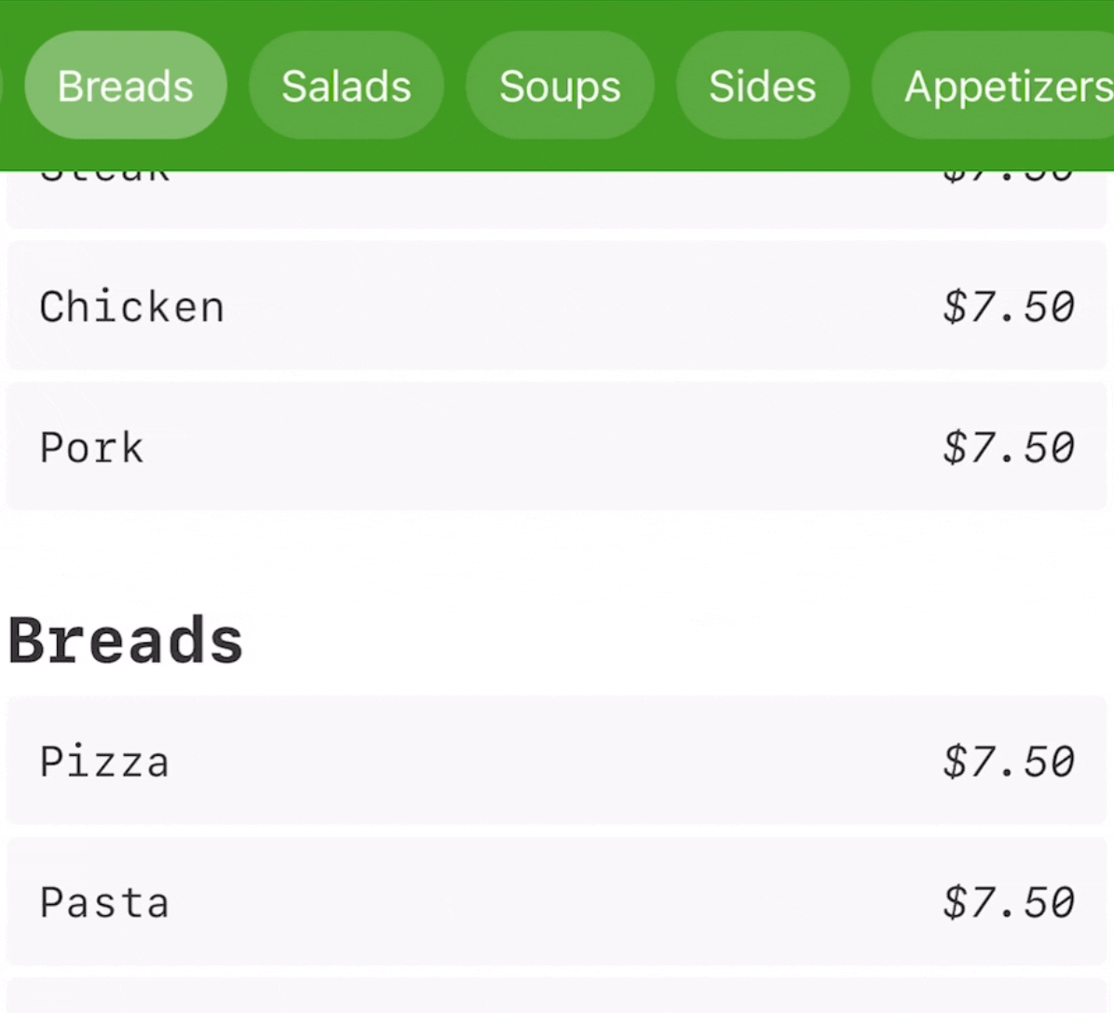Screen dimensions: 1114x1013
Task: Click the cut-off price in the Steak row
Action: [1009, 177]
